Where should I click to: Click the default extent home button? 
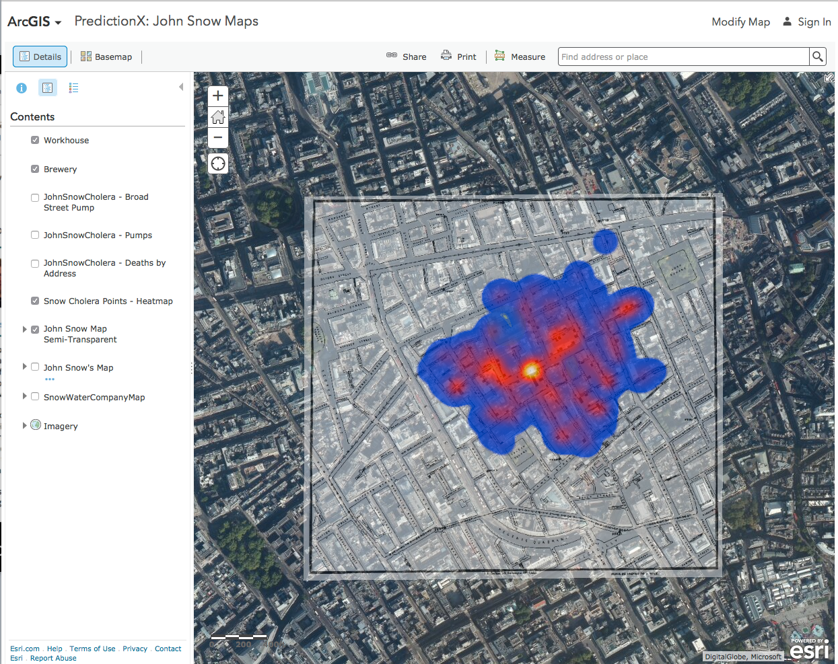click(217, 117)
